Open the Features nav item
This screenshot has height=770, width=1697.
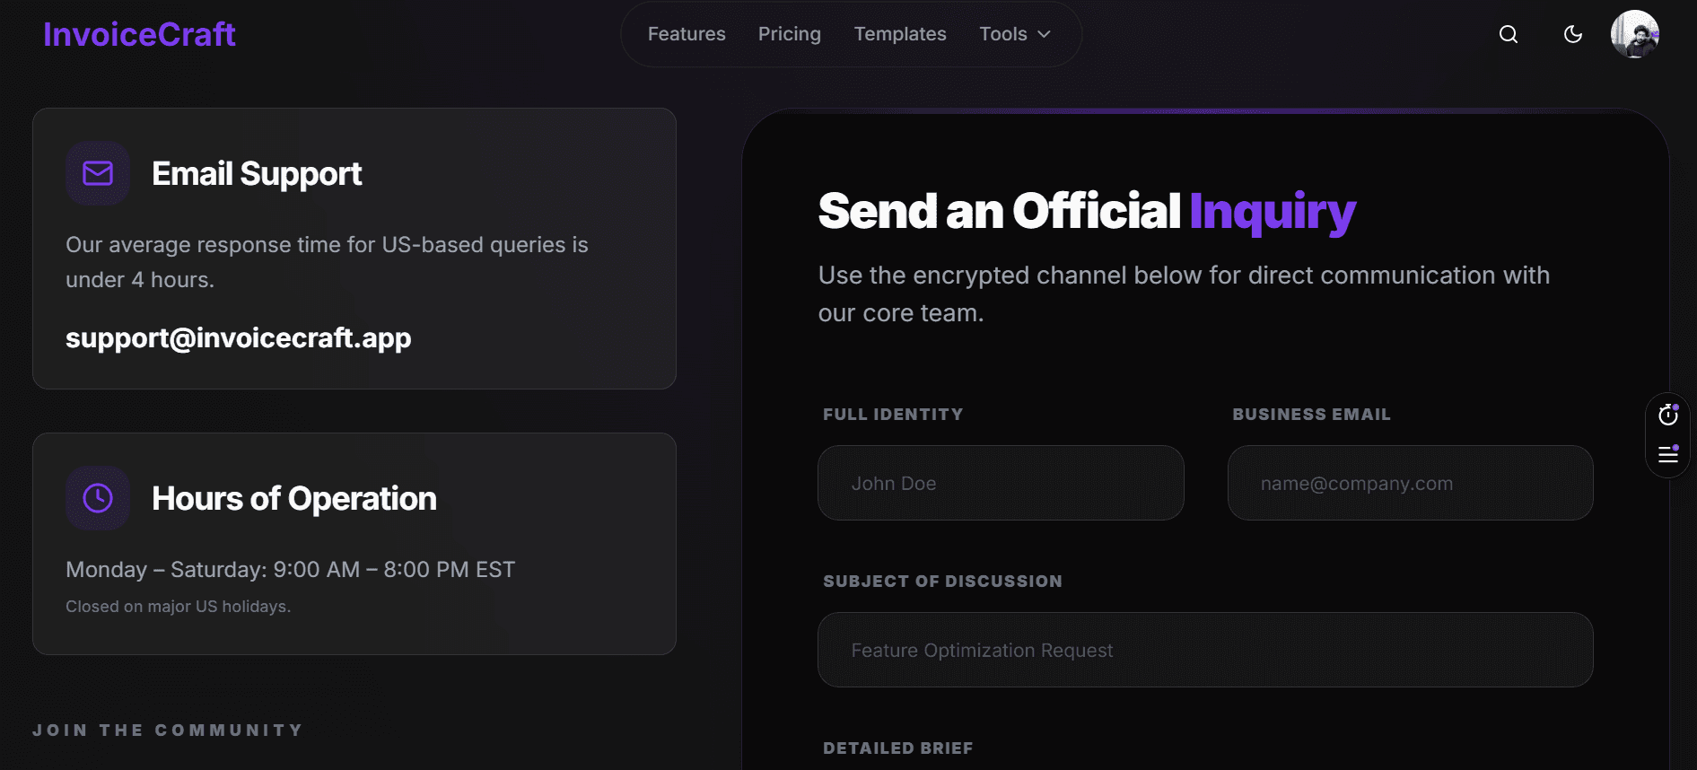pyautogui.click(x=687, y=34)
